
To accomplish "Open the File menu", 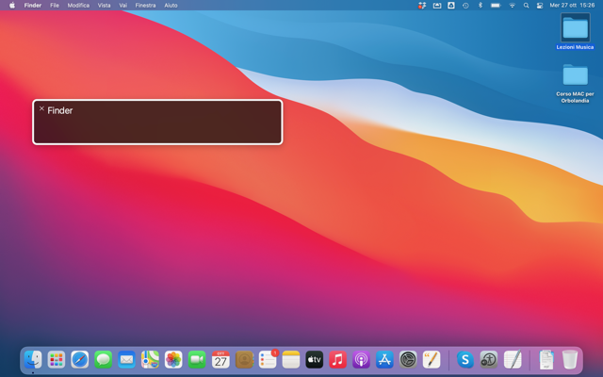I will point(55,6).
